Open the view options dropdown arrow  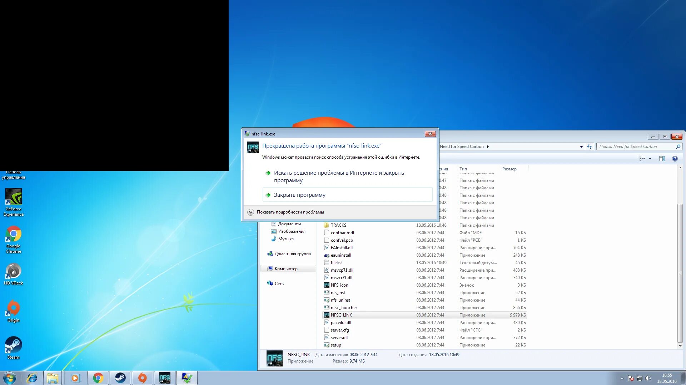(x=650, y=159)
